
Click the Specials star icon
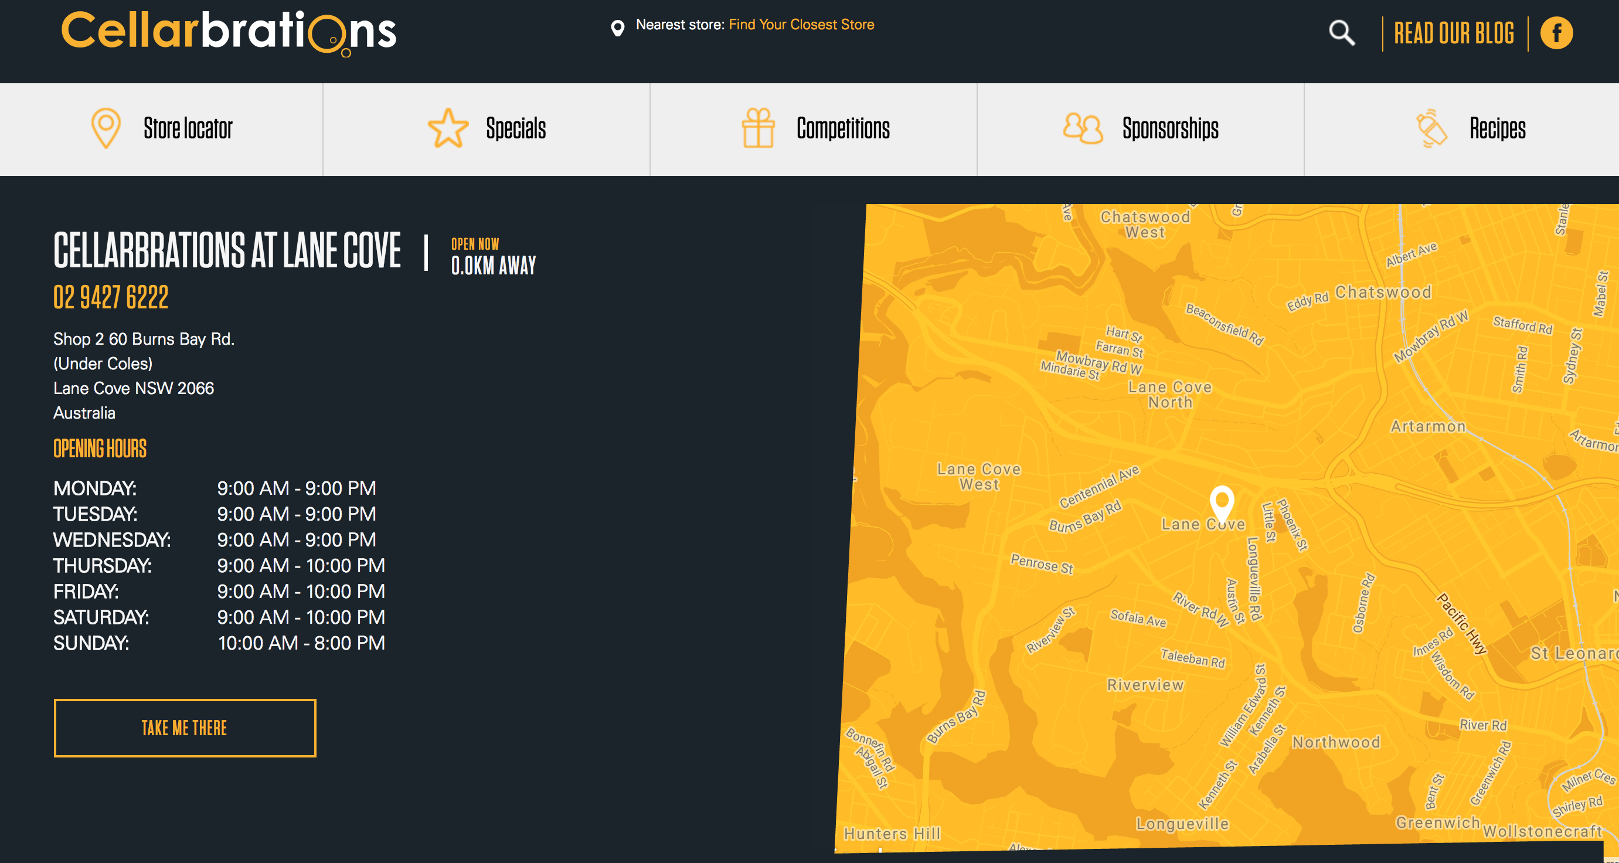pyautogui.click(x=447, y=128)
